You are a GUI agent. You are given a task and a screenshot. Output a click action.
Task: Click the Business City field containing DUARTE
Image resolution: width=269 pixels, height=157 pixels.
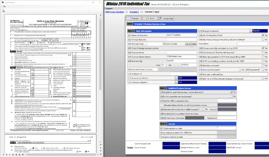pyautogui.click(x=182, y=61)
